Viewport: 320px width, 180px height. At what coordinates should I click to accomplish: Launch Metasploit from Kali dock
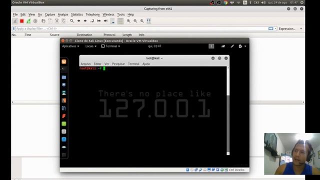pyautogui.click(x=64, y=85)
